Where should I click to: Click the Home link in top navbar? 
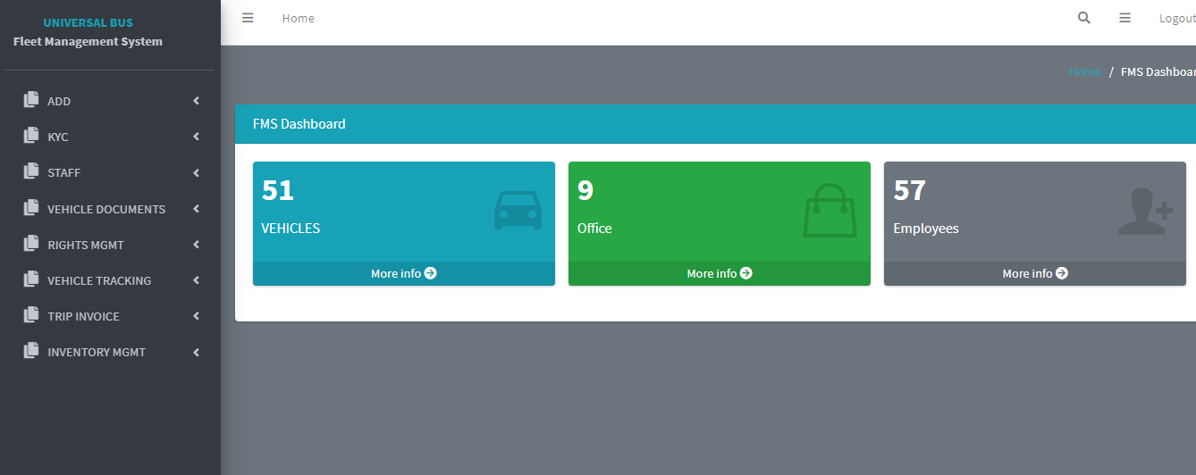click(x=298, y=18)
